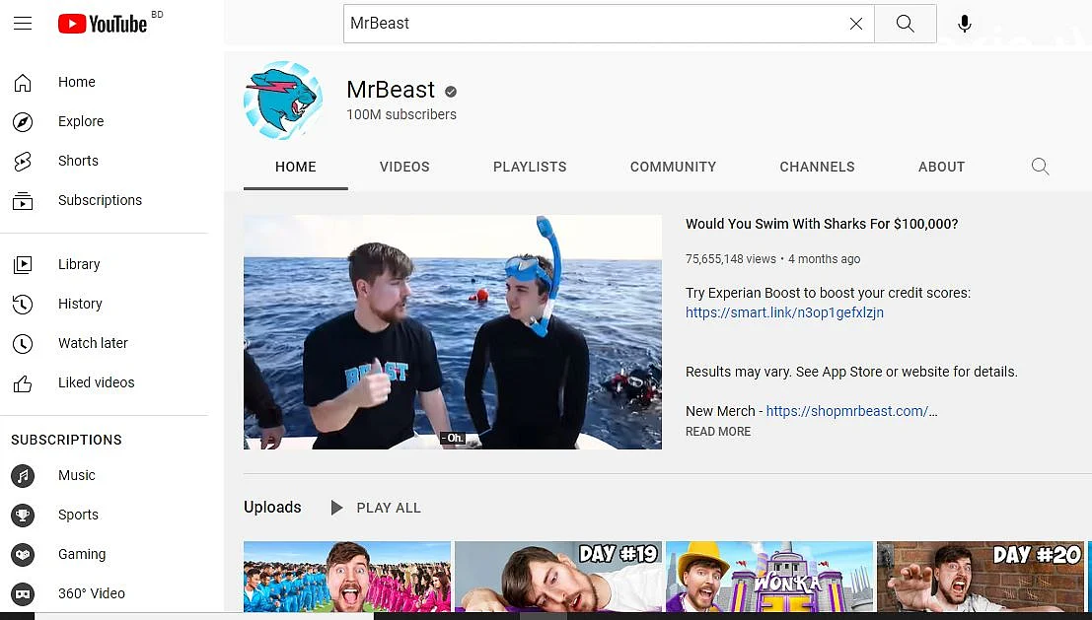Click the 75,655,148 views text
The width and height of the screenshot is (1092, 620).
(x=731, y=259)
